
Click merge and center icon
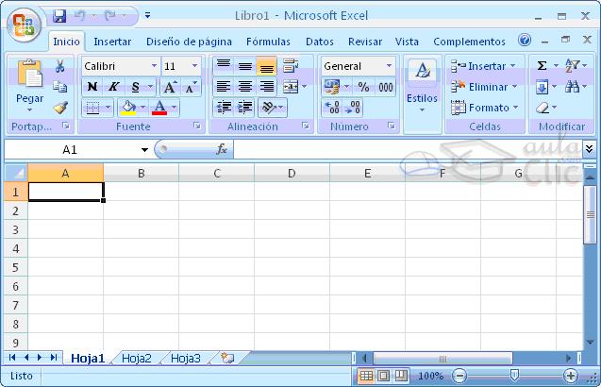(291, 87)
